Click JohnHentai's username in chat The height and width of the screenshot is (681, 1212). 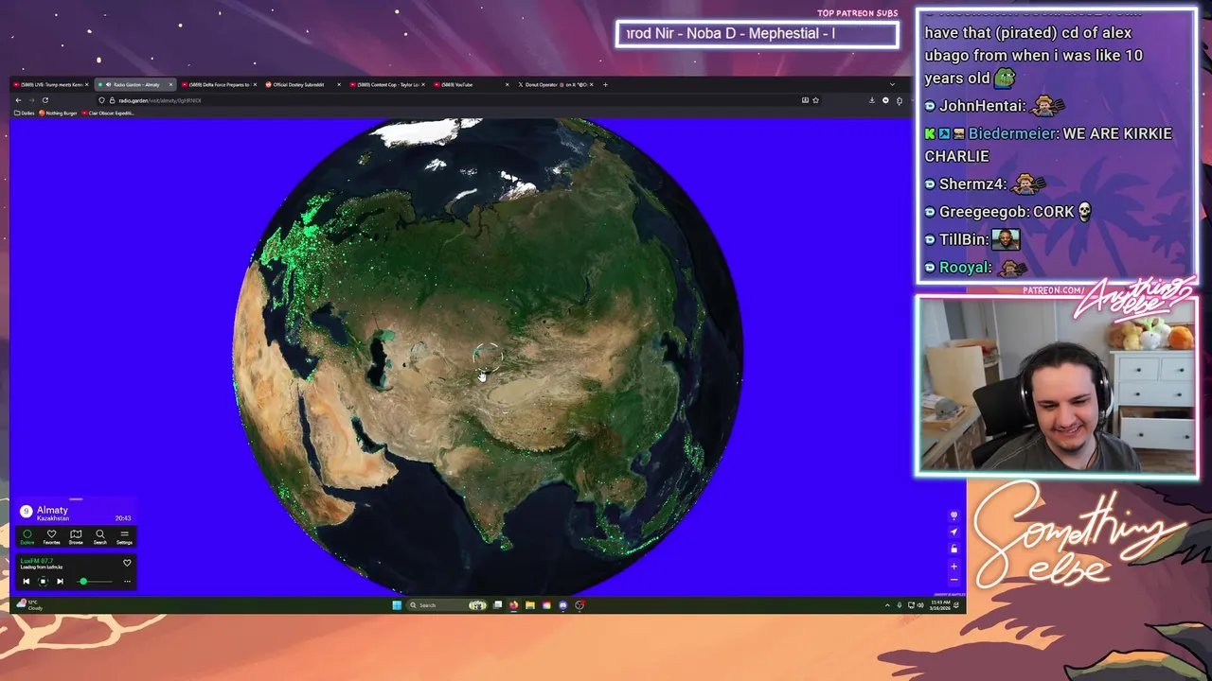click(x=982, y=106)
